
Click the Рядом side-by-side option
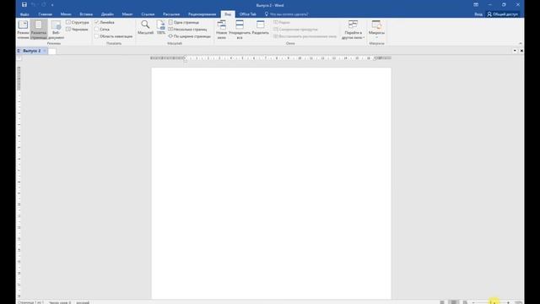[282, 23]
